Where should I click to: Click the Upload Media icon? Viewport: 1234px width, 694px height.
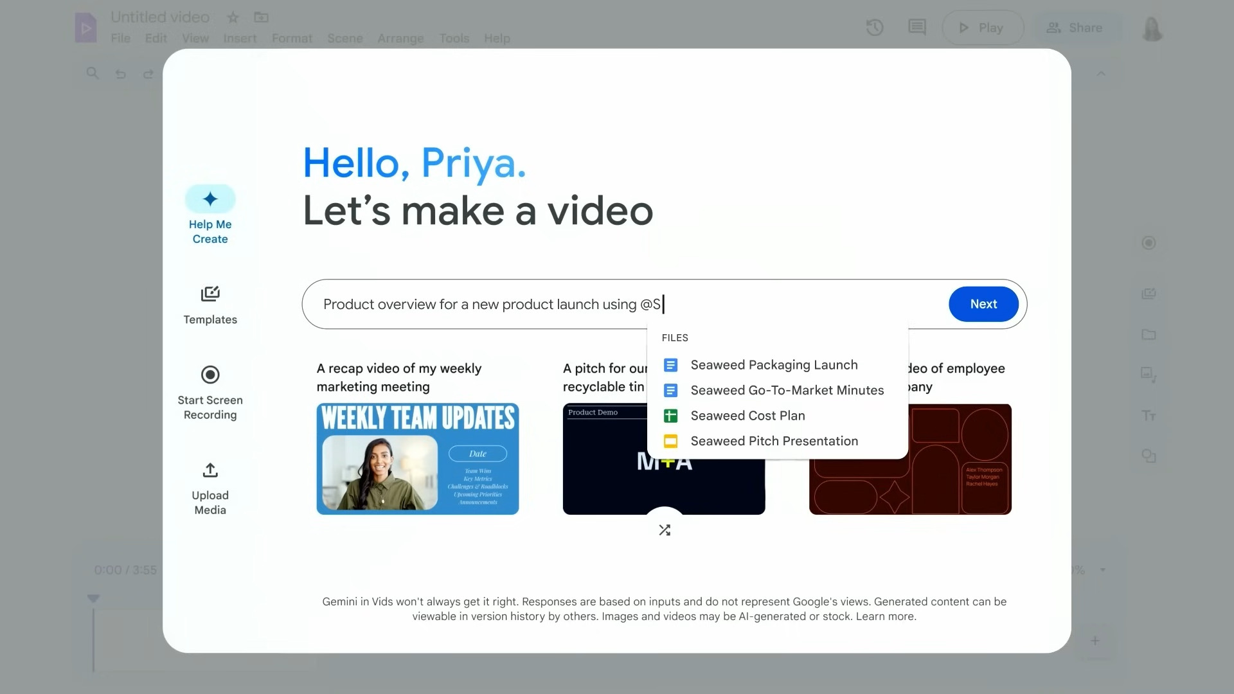point(210,470)
